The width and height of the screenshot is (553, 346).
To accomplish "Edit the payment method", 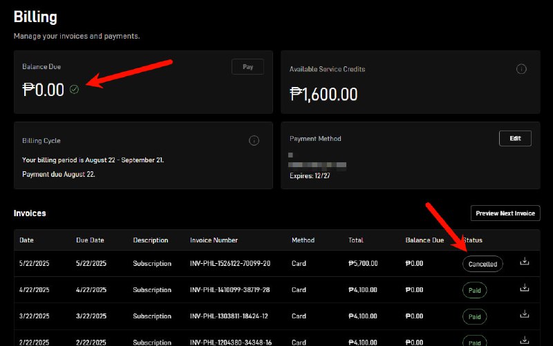I will click(515, 138).
